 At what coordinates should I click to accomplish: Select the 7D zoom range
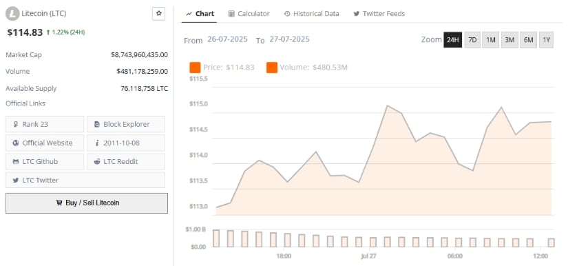click(x=472, y=40)
